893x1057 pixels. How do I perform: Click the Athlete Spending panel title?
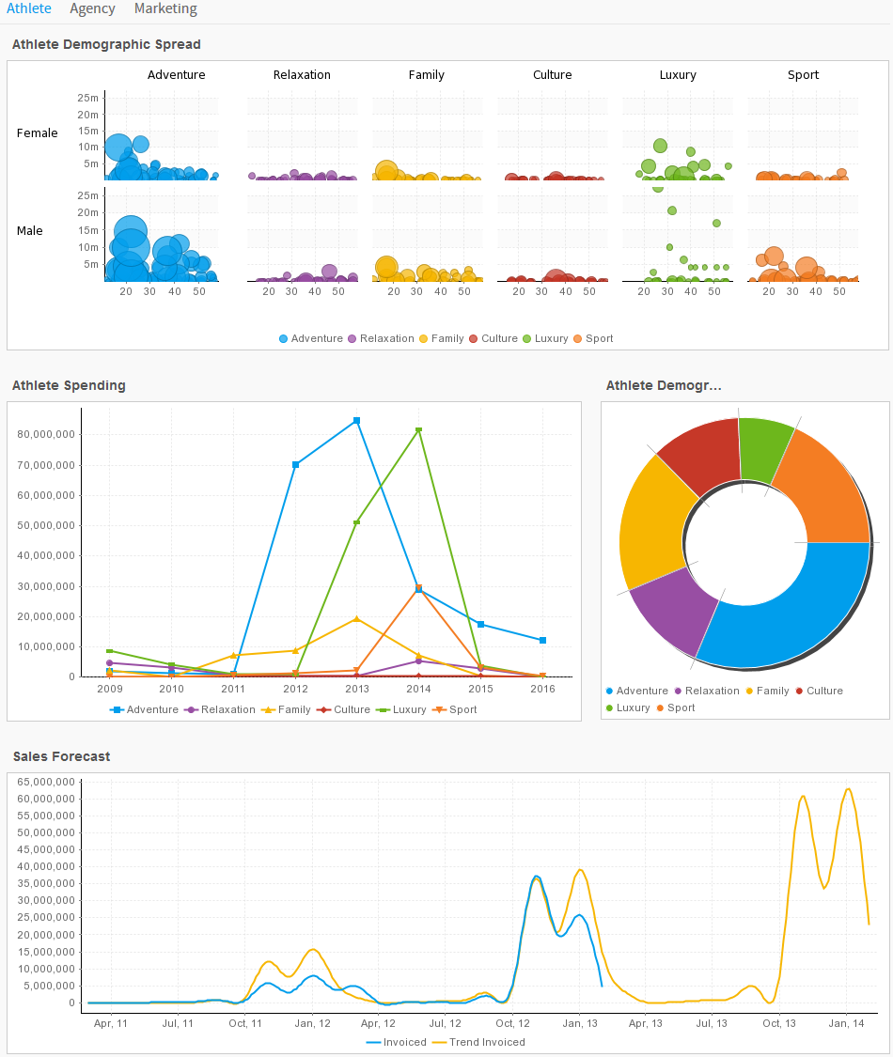tap(69, 385)
